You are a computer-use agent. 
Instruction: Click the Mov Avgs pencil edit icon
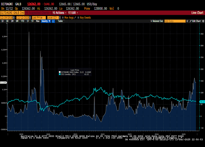(75, 18)
